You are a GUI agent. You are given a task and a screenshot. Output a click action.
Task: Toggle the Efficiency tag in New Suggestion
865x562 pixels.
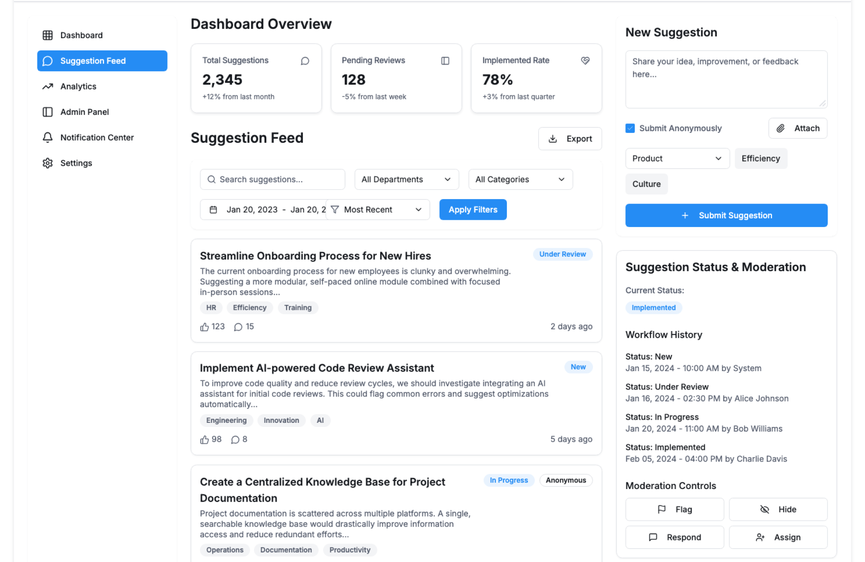tap(760, 159)
